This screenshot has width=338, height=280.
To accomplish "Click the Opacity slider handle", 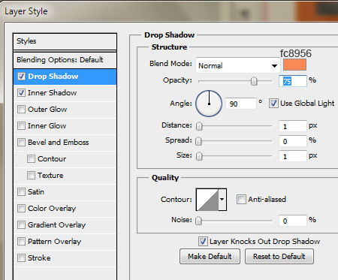I will pyautogui.click(x=254, y=81).
